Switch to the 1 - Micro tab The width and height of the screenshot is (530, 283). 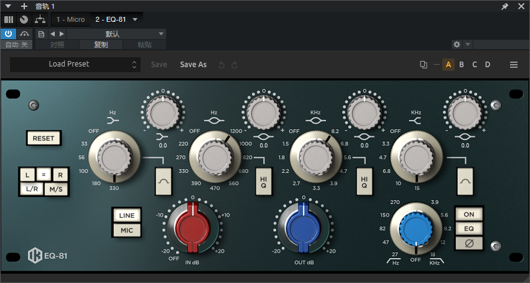pos(71,19)
